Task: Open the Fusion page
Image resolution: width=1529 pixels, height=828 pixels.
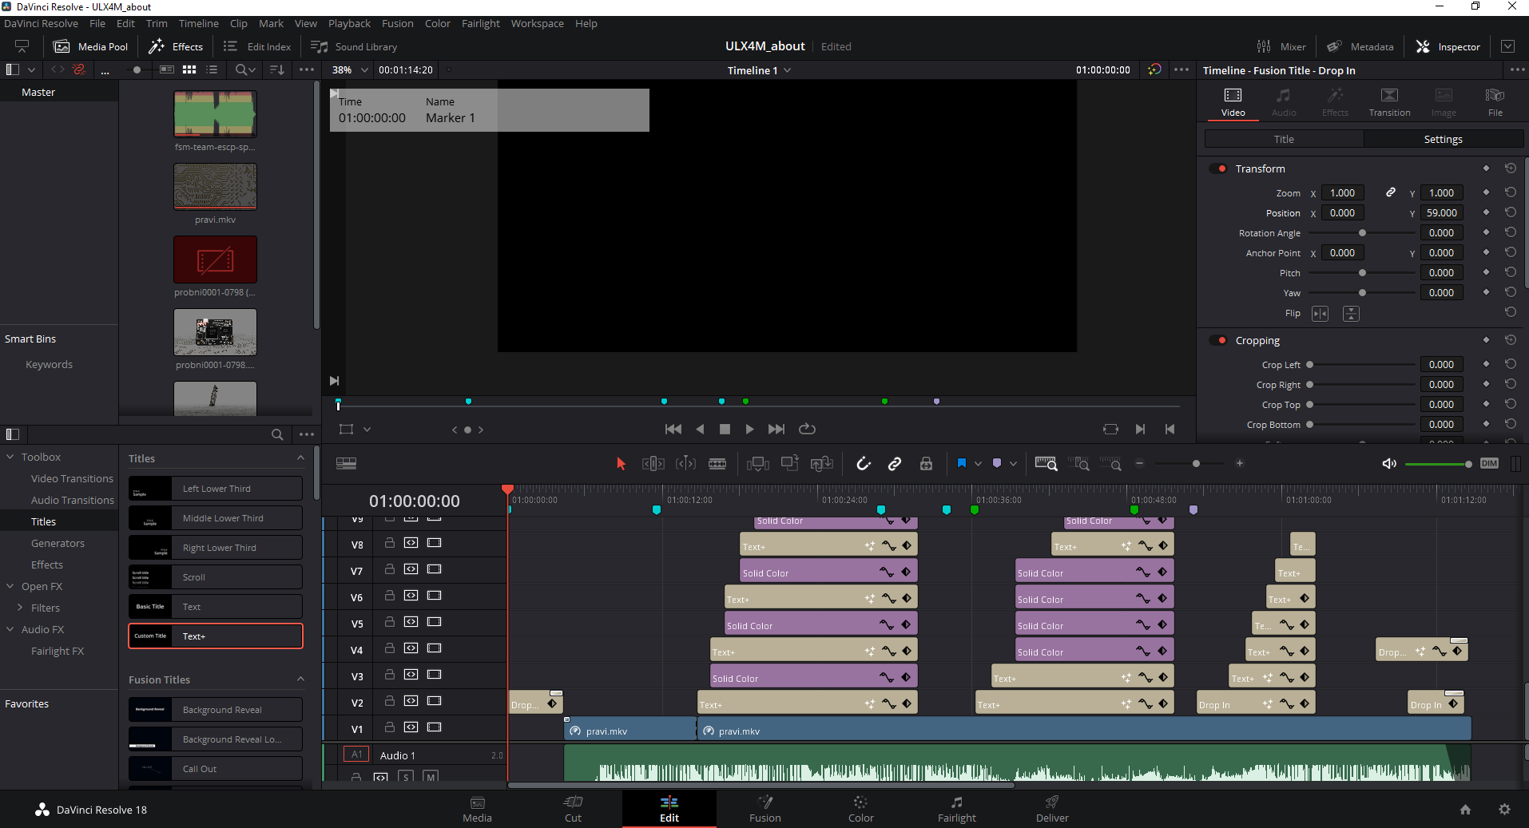Action: point(764,809)
